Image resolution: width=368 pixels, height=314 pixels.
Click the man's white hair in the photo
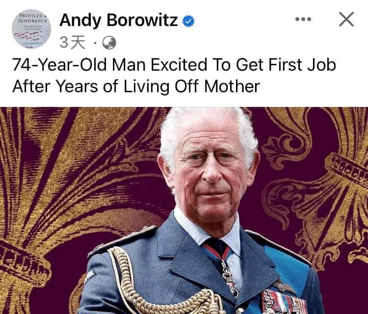[209, 127]
